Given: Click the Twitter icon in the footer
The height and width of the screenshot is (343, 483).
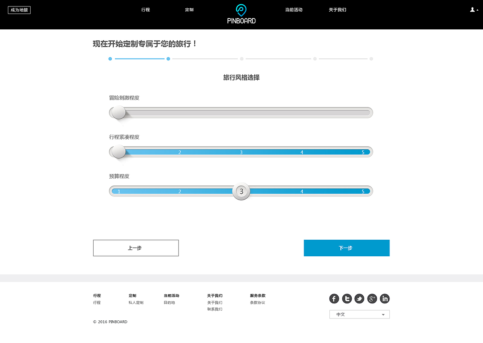Looking at the screenshot, I should click(x=347, y=299).
